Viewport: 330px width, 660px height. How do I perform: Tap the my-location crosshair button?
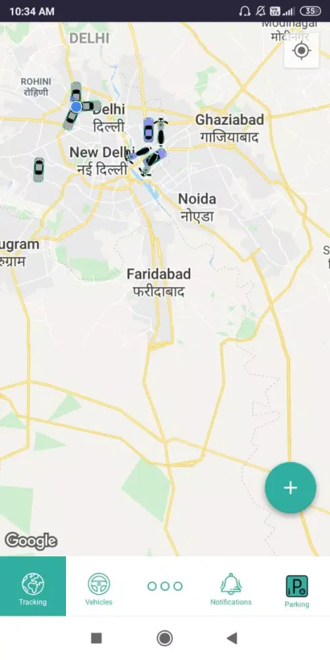(302, 51)
